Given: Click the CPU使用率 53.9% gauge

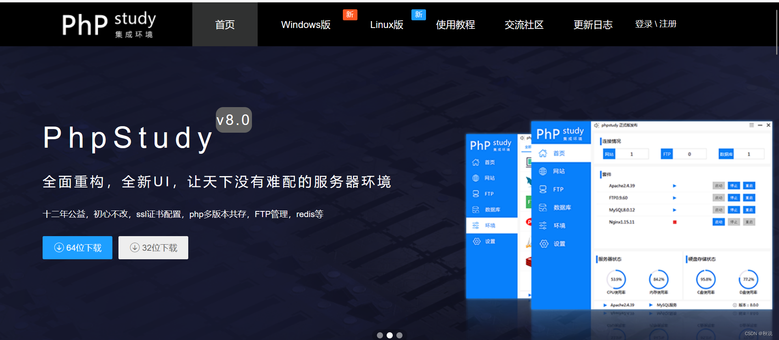Looking at the screenshot, I should click(x=616, y=280).
